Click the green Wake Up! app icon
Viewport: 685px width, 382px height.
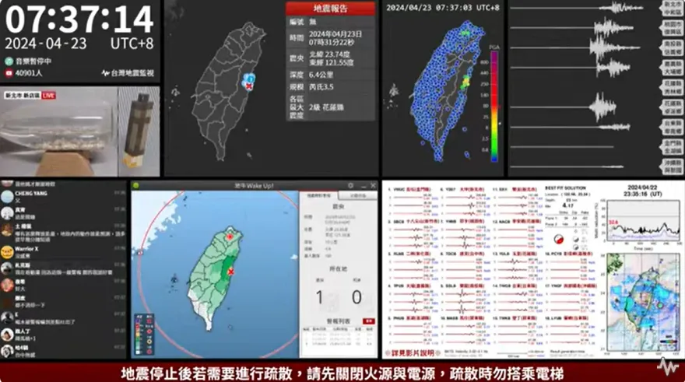136,186
